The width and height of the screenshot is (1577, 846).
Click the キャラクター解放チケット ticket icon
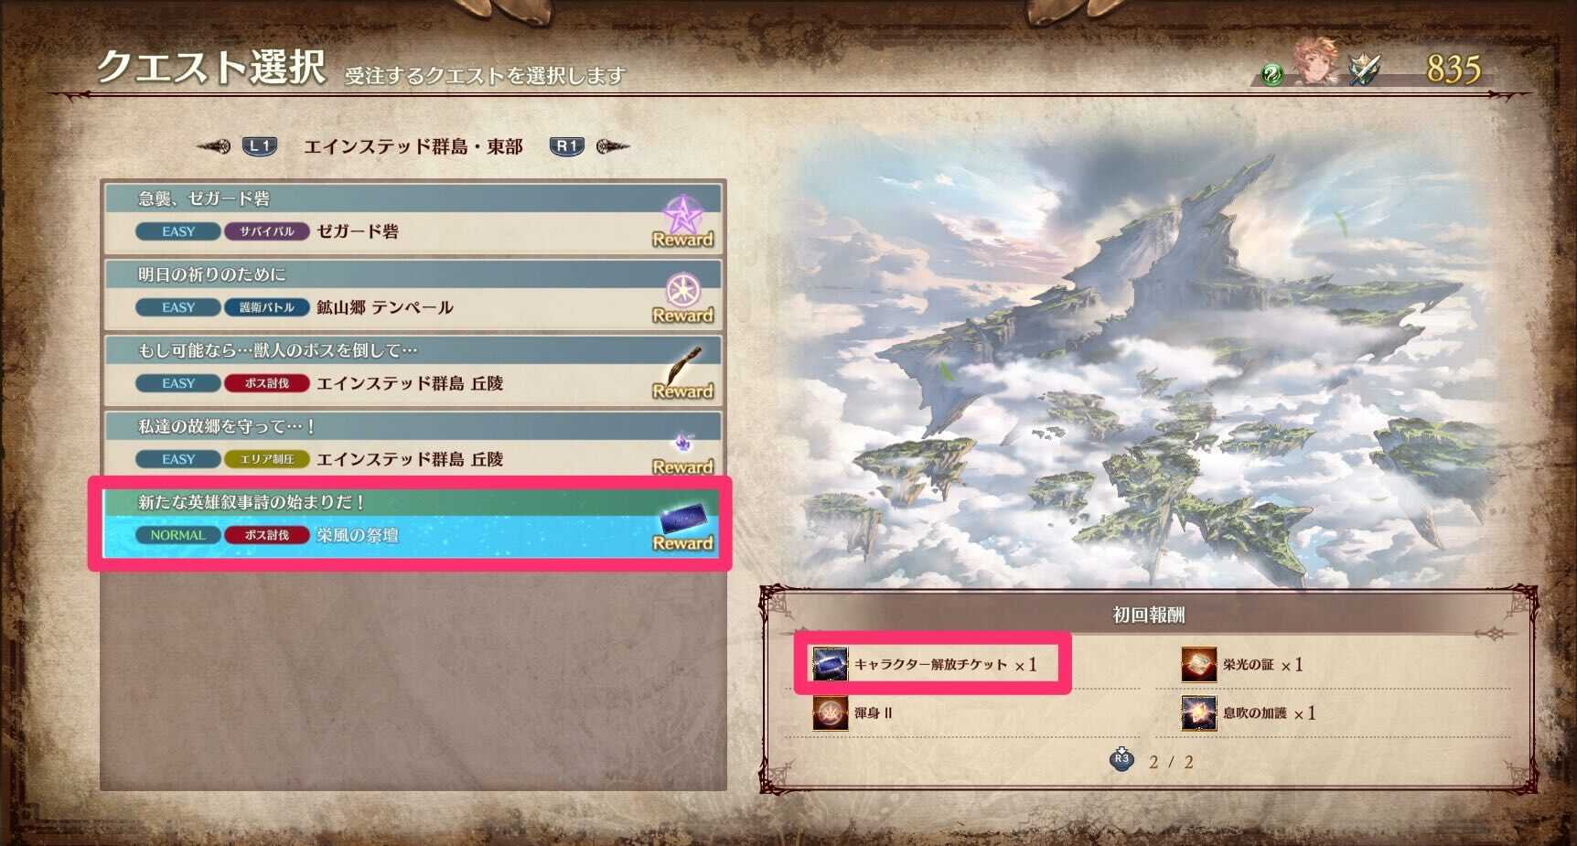pos(830,664)
